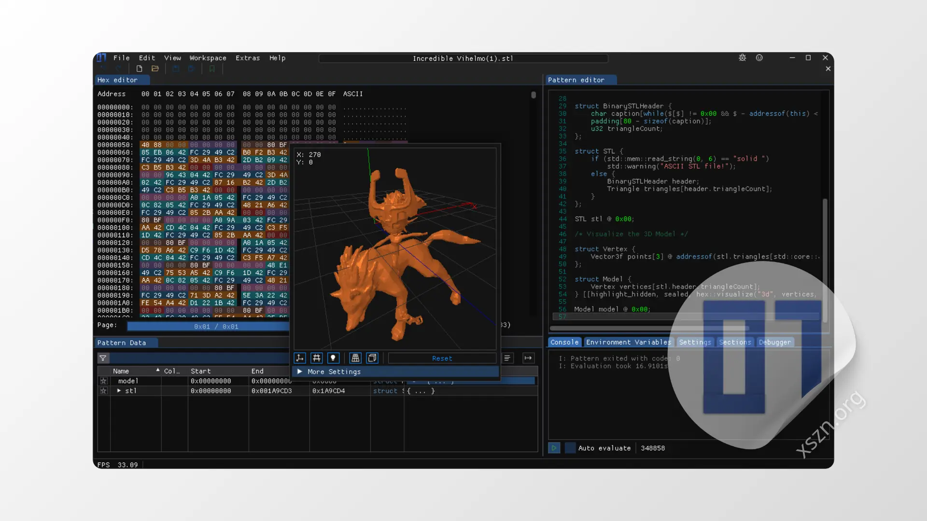Click the green bookmark toolbar icon
This screenshot has width=927, height=521.
point(211,69)
